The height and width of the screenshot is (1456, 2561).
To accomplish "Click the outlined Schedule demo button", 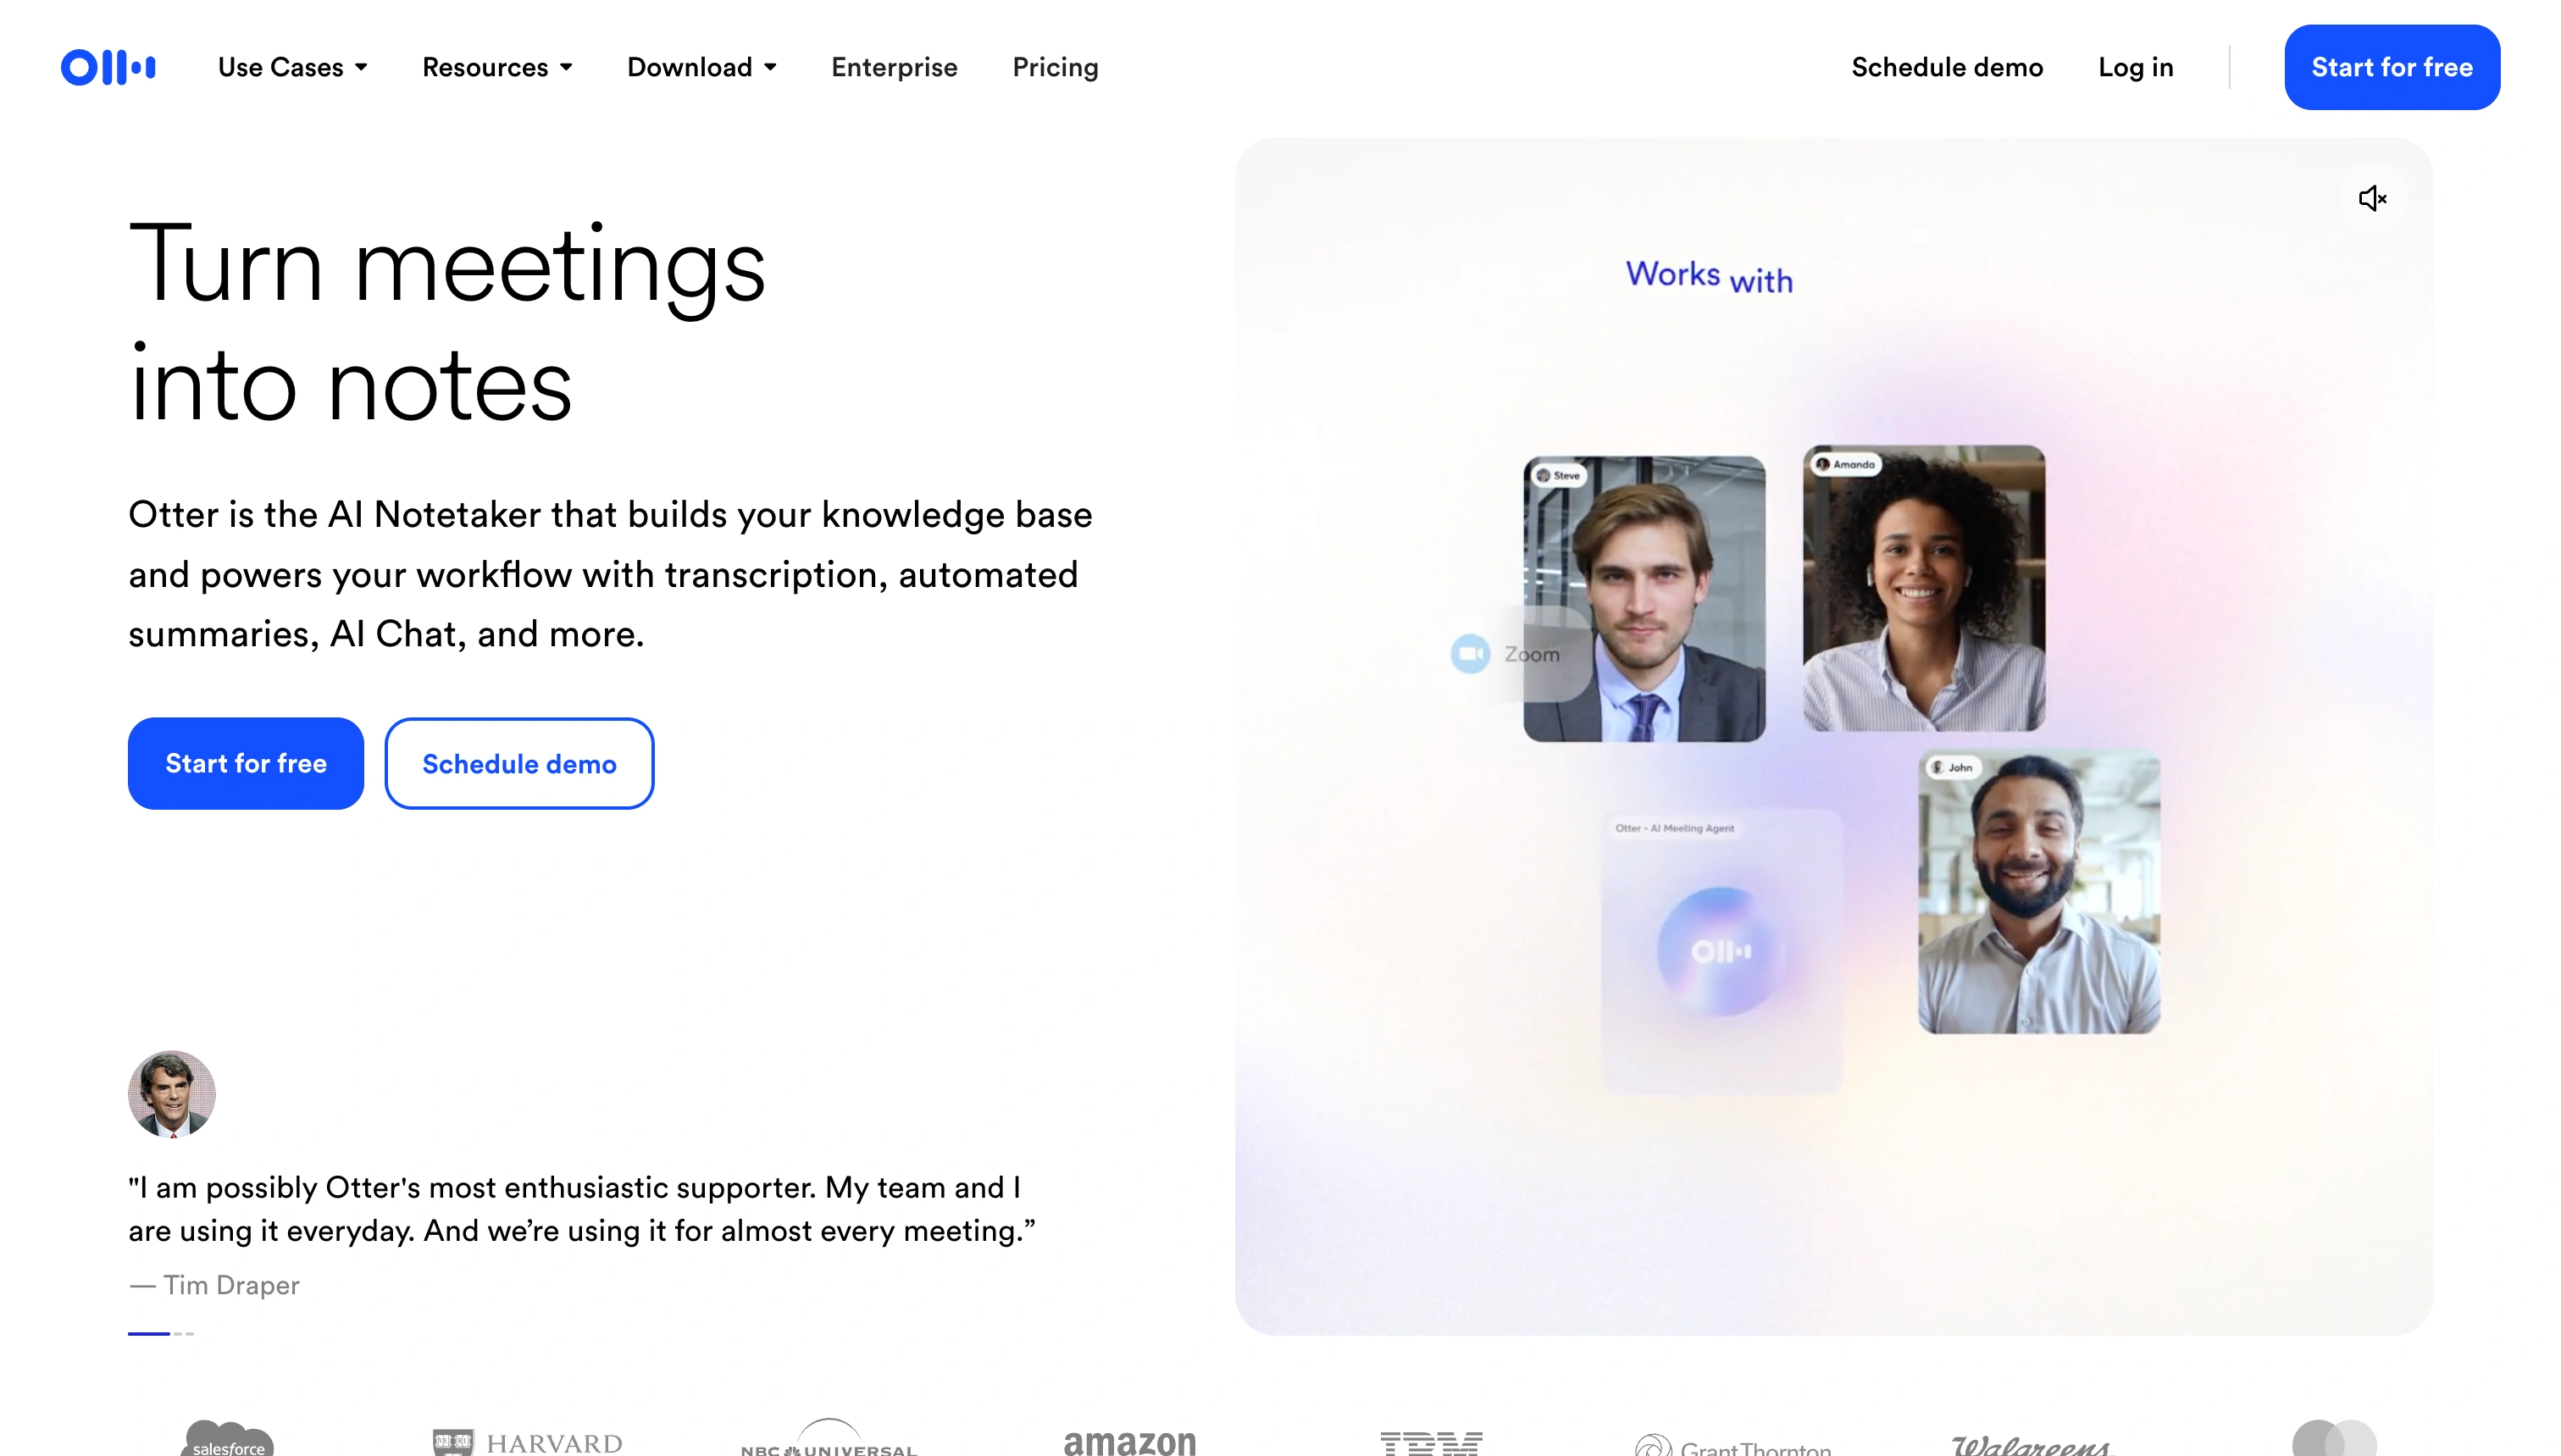I will 519,763.
